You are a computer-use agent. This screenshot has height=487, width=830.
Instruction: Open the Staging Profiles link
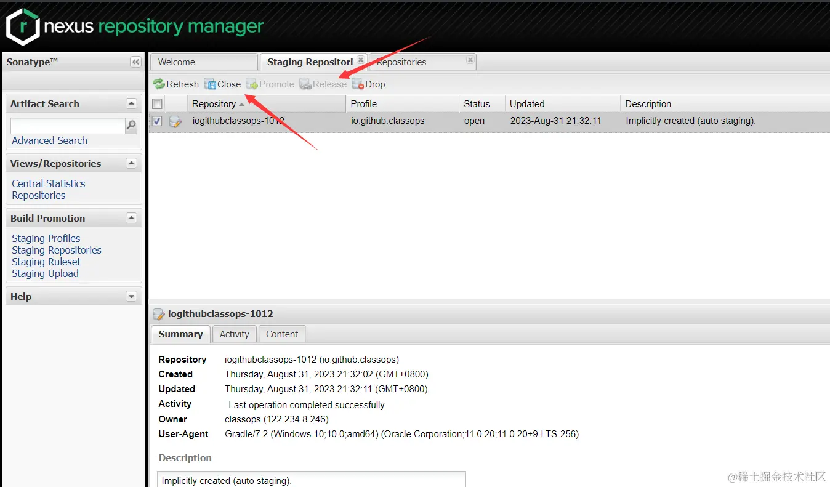[x=46, y=238]
